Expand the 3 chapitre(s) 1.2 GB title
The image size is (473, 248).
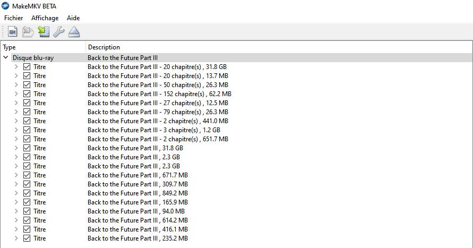16,130
